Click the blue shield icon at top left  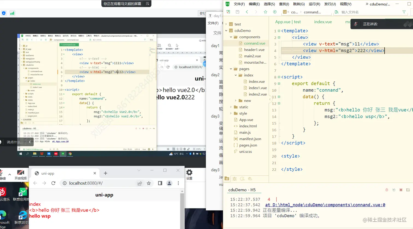tap(4, 13)
